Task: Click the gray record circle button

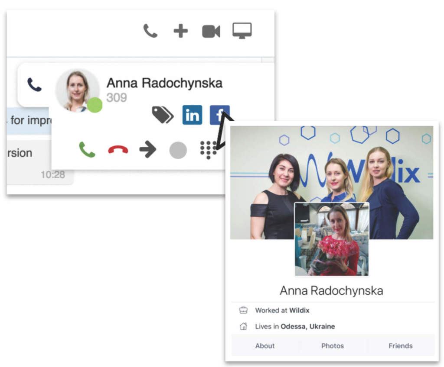Action: click(x=178, y=150)
